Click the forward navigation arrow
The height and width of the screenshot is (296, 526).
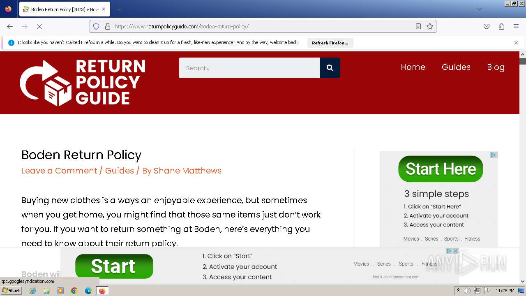(25, 26)
